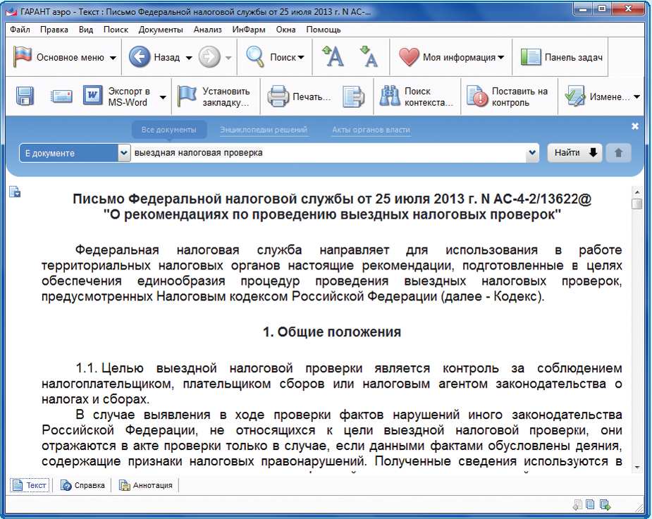Open the Анализ menu

point(207,30)
